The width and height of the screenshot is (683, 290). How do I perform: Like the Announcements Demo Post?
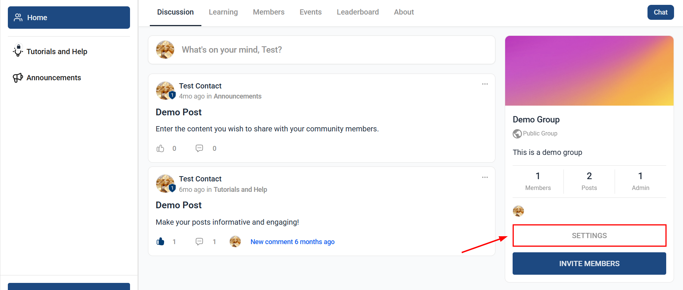point(160,149)
